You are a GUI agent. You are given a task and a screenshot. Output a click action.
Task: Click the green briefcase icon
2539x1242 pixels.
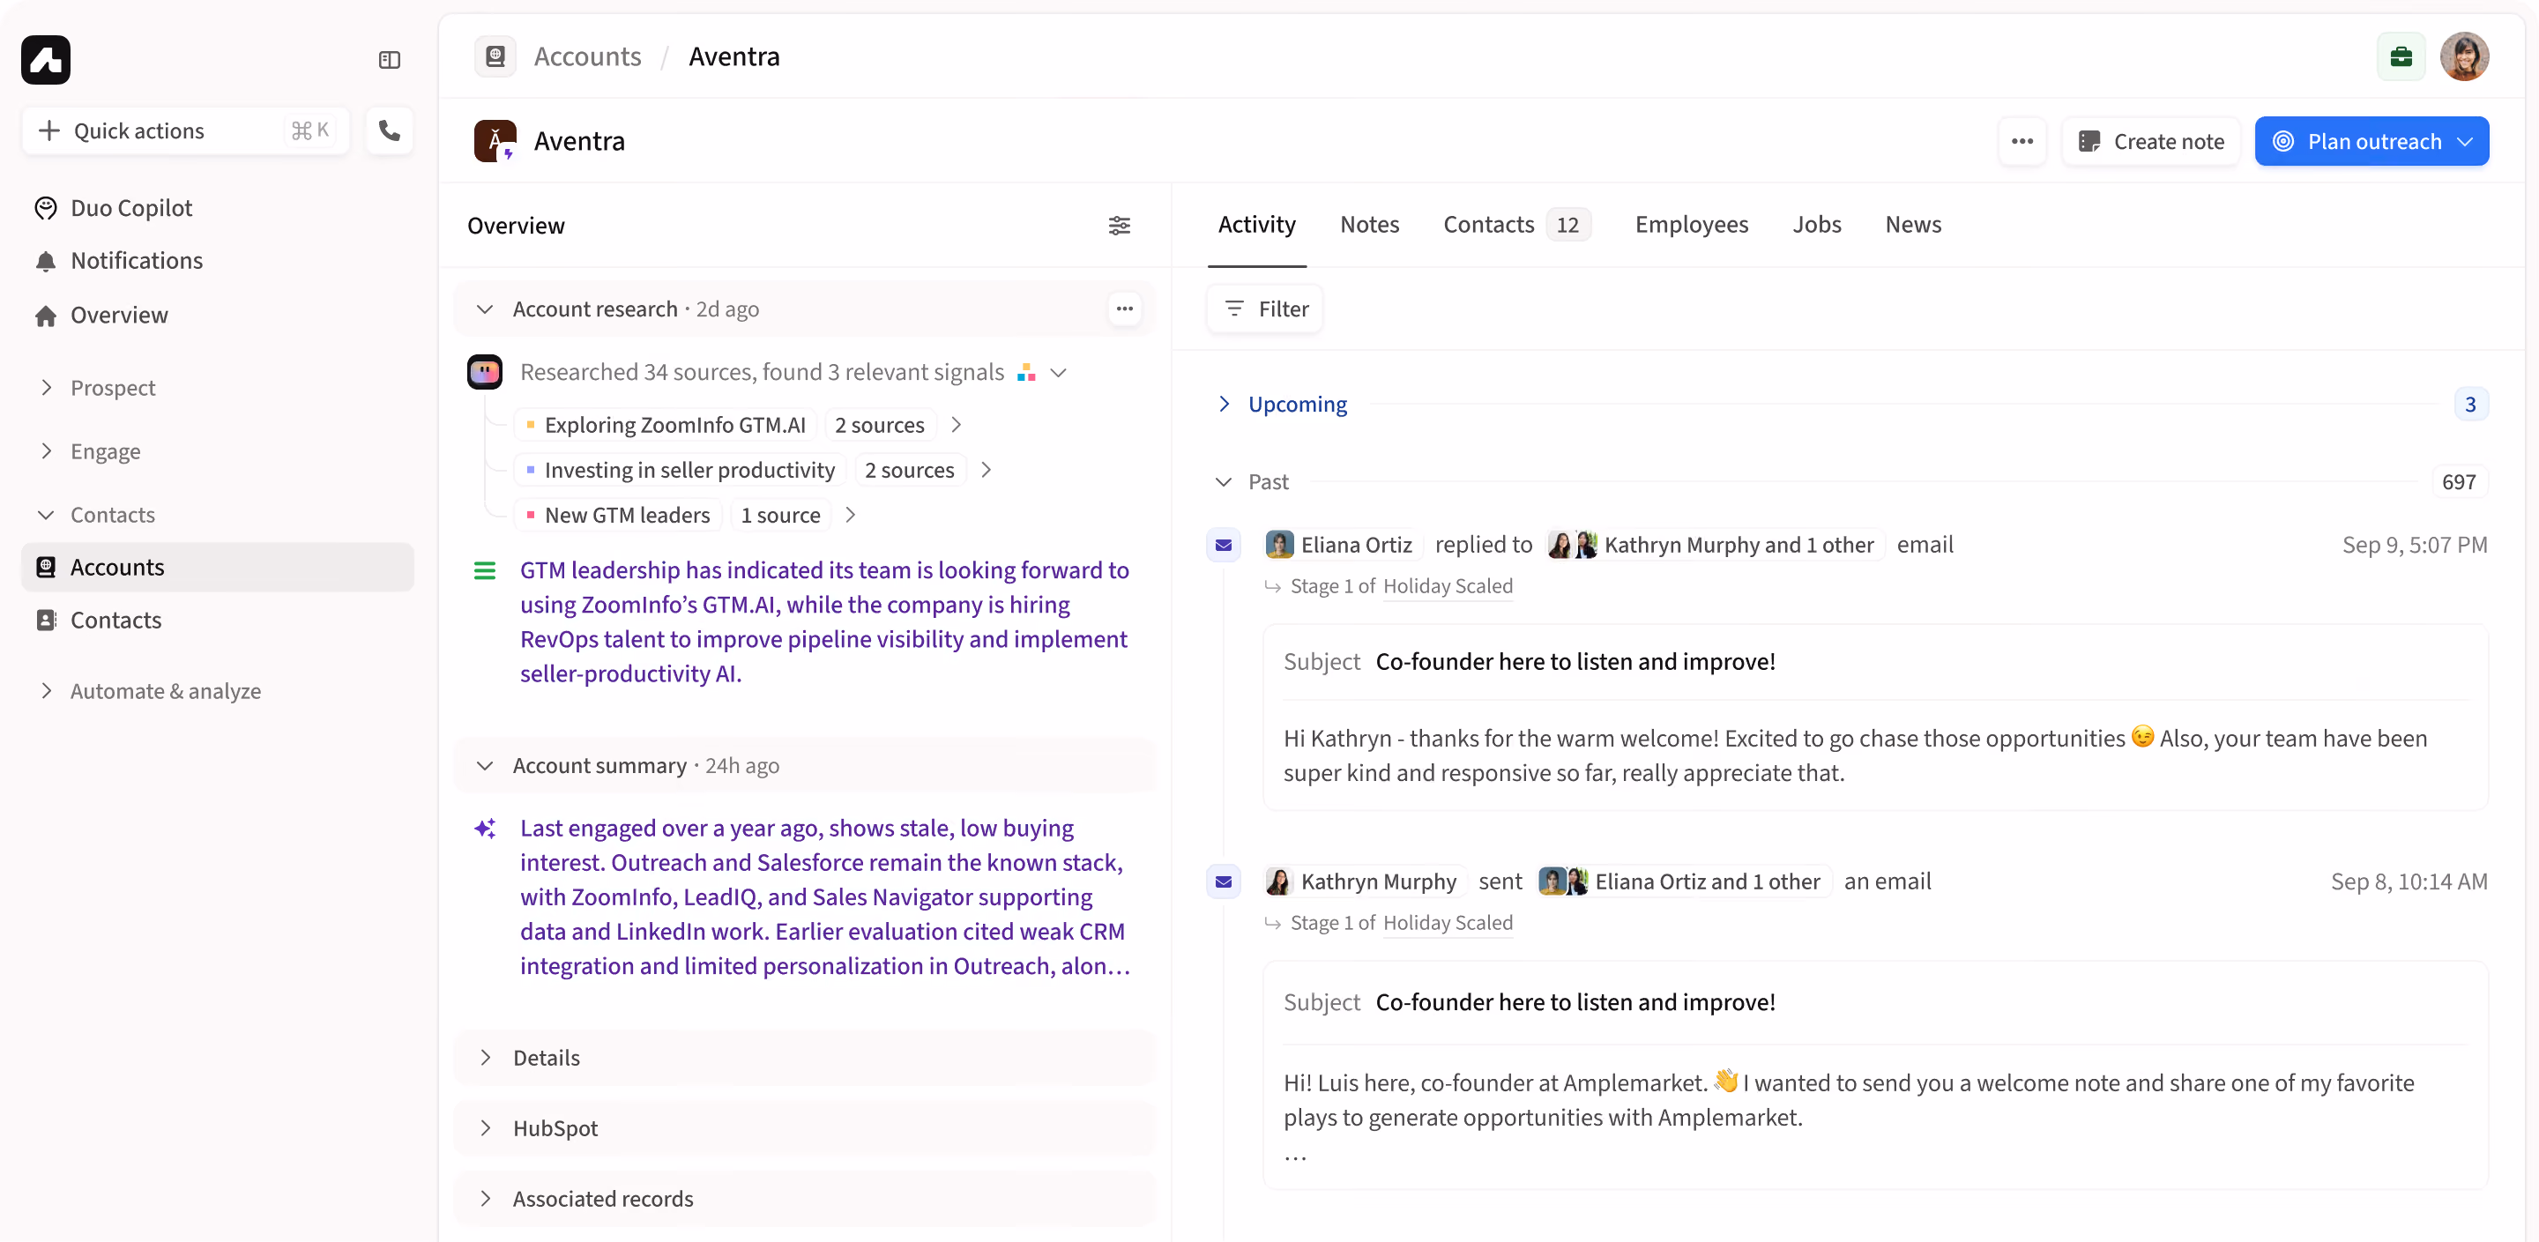[x=2401, y=56]
